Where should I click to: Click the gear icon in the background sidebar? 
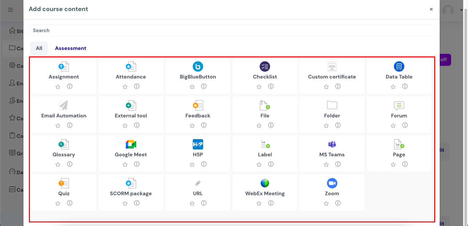click(x=12, y=65)
